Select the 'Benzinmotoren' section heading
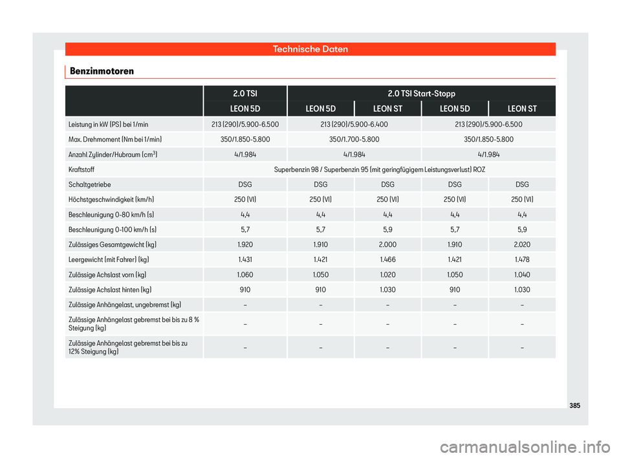 pos(102,71)
